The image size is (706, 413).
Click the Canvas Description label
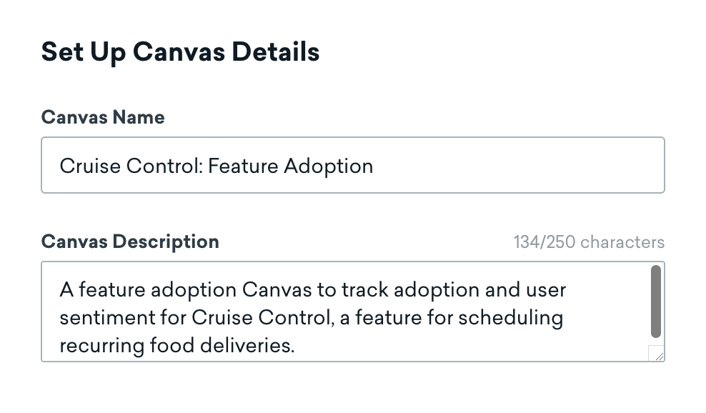coord(130,242)
